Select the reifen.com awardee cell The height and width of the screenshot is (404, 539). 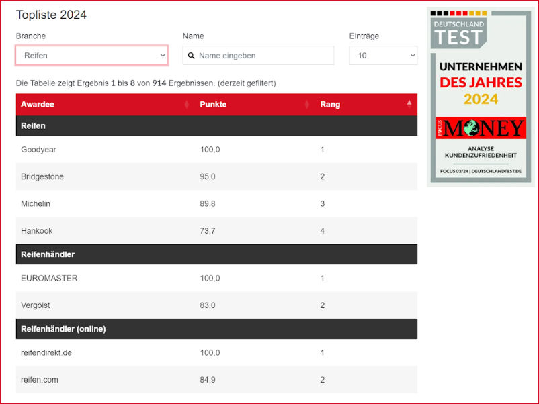tap(40, 380)
